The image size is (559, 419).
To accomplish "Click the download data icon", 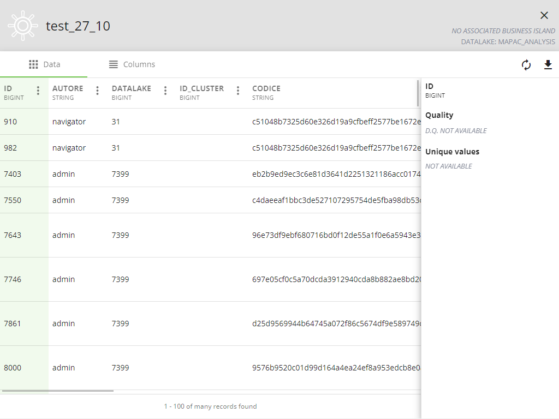I will pos(548,65).
